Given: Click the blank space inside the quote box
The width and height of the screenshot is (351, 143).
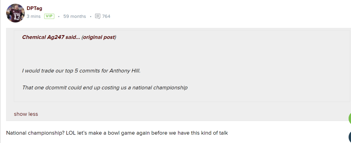Looking at the screenshot, I should pos(211,52).
